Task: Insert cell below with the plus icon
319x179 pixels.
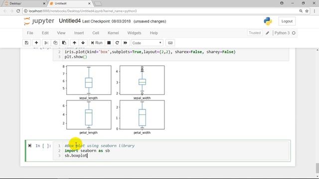Action: [x=36, y=43]
